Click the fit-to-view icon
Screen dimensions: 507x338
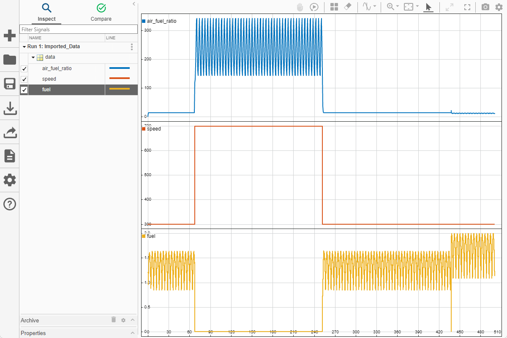466,7
